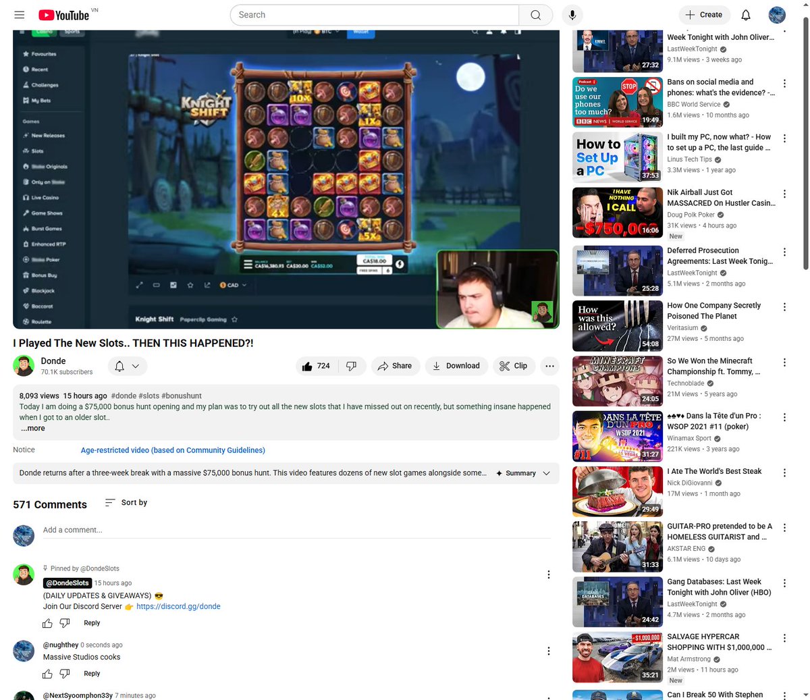This screenshot has height=700, width=810.
Task: Open GUITAR-PRO homeless guitarist thumbnail
Action: pos(618,547)
